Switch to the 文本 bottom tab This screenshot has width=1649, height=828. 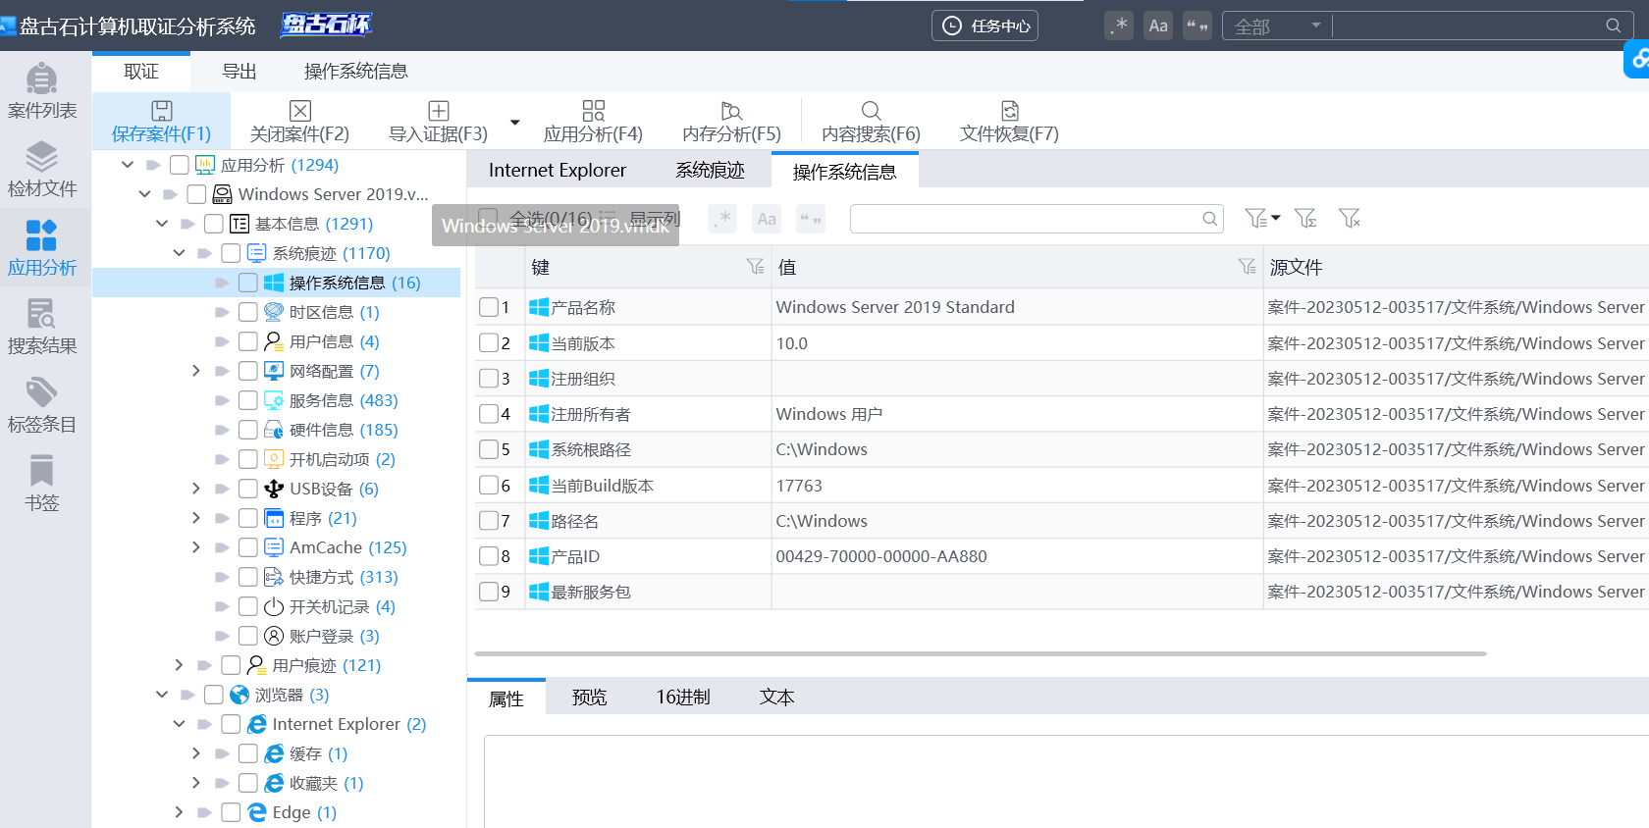click(776, 698)
